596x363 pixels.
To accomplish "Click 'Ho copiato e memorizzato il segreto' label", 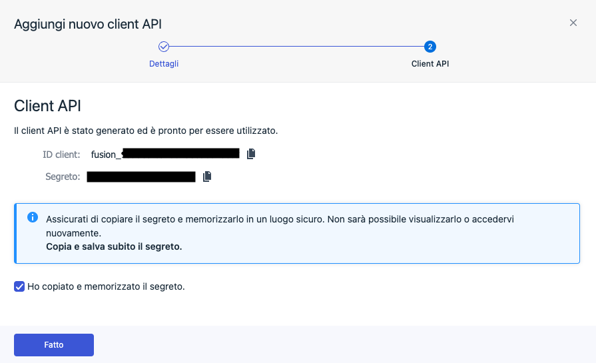I will click(x=106, y=286).
